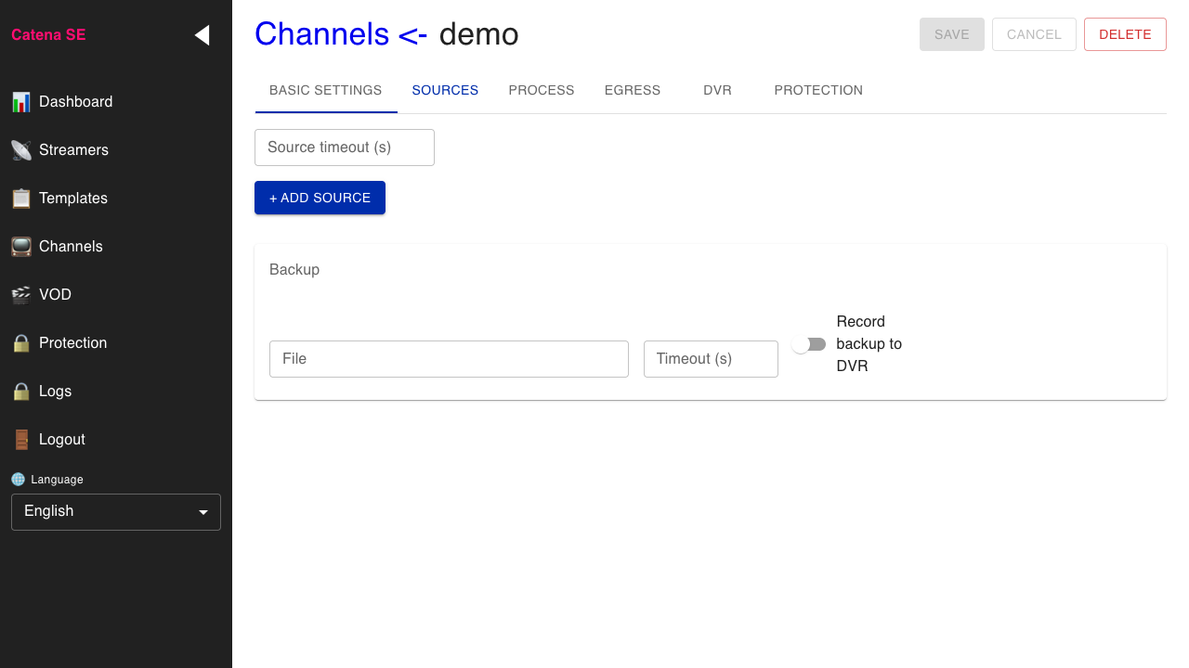Select the Streamers satellite icon
This screenshot has width=1189, height=668.
(x=20, y=149)
